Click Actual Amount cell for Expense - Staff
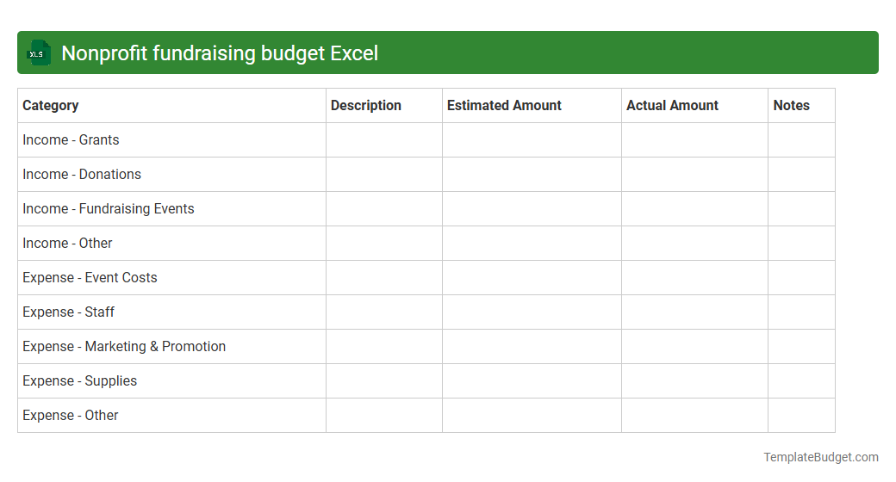 [695, 312]
